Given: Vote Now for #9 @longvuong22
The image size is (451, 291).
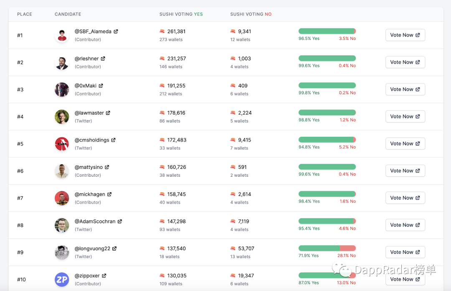Looking at the screenshot, I should 405,252.
